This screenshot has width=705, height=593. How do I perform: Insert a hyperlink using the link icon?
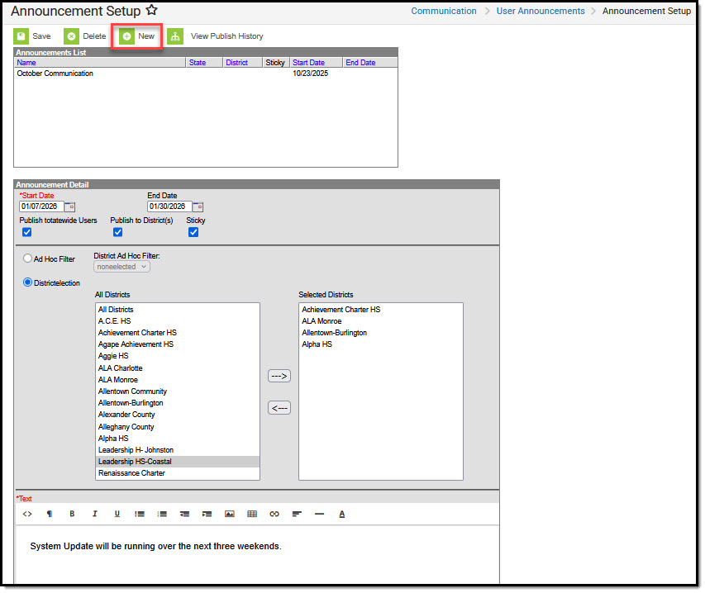click(x=274, y=514)
